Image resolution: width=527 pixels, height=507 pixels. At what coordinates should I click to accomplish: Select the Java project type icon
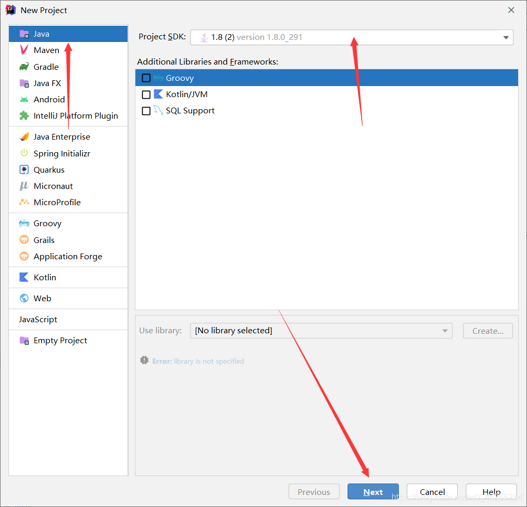pos(24,34)
